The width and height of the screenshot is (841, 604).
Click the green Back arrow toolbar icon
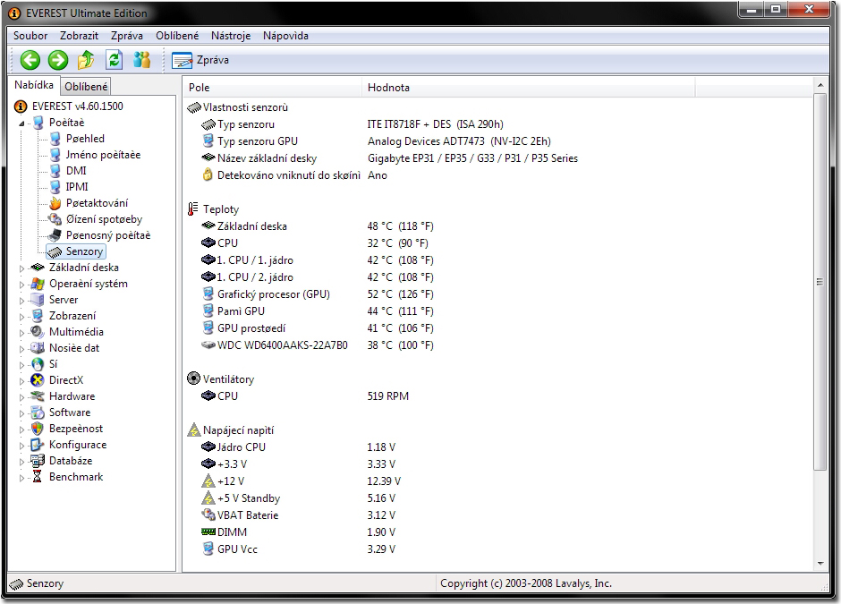30,60
